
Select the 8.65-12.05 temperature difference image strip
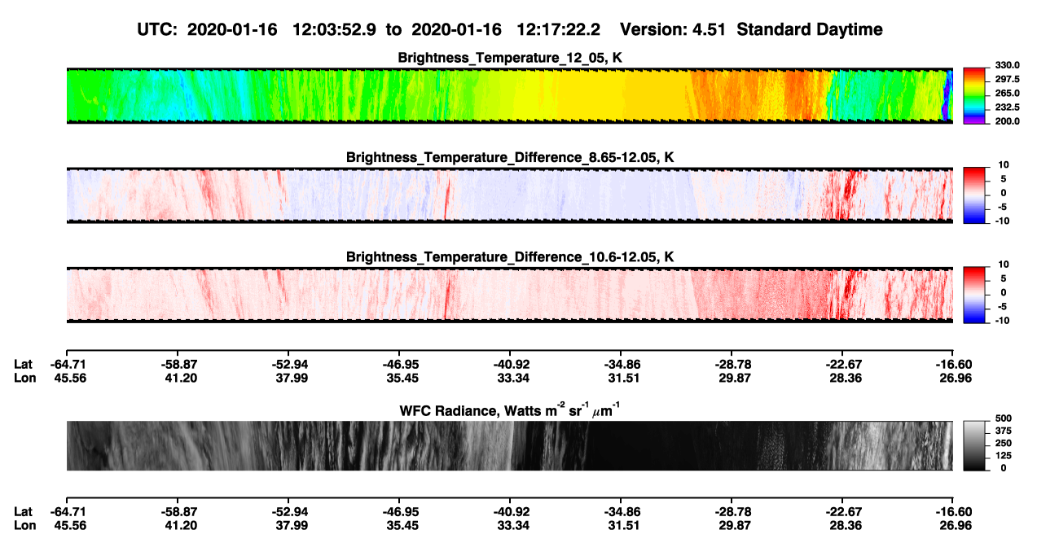[x=509, y=195]
